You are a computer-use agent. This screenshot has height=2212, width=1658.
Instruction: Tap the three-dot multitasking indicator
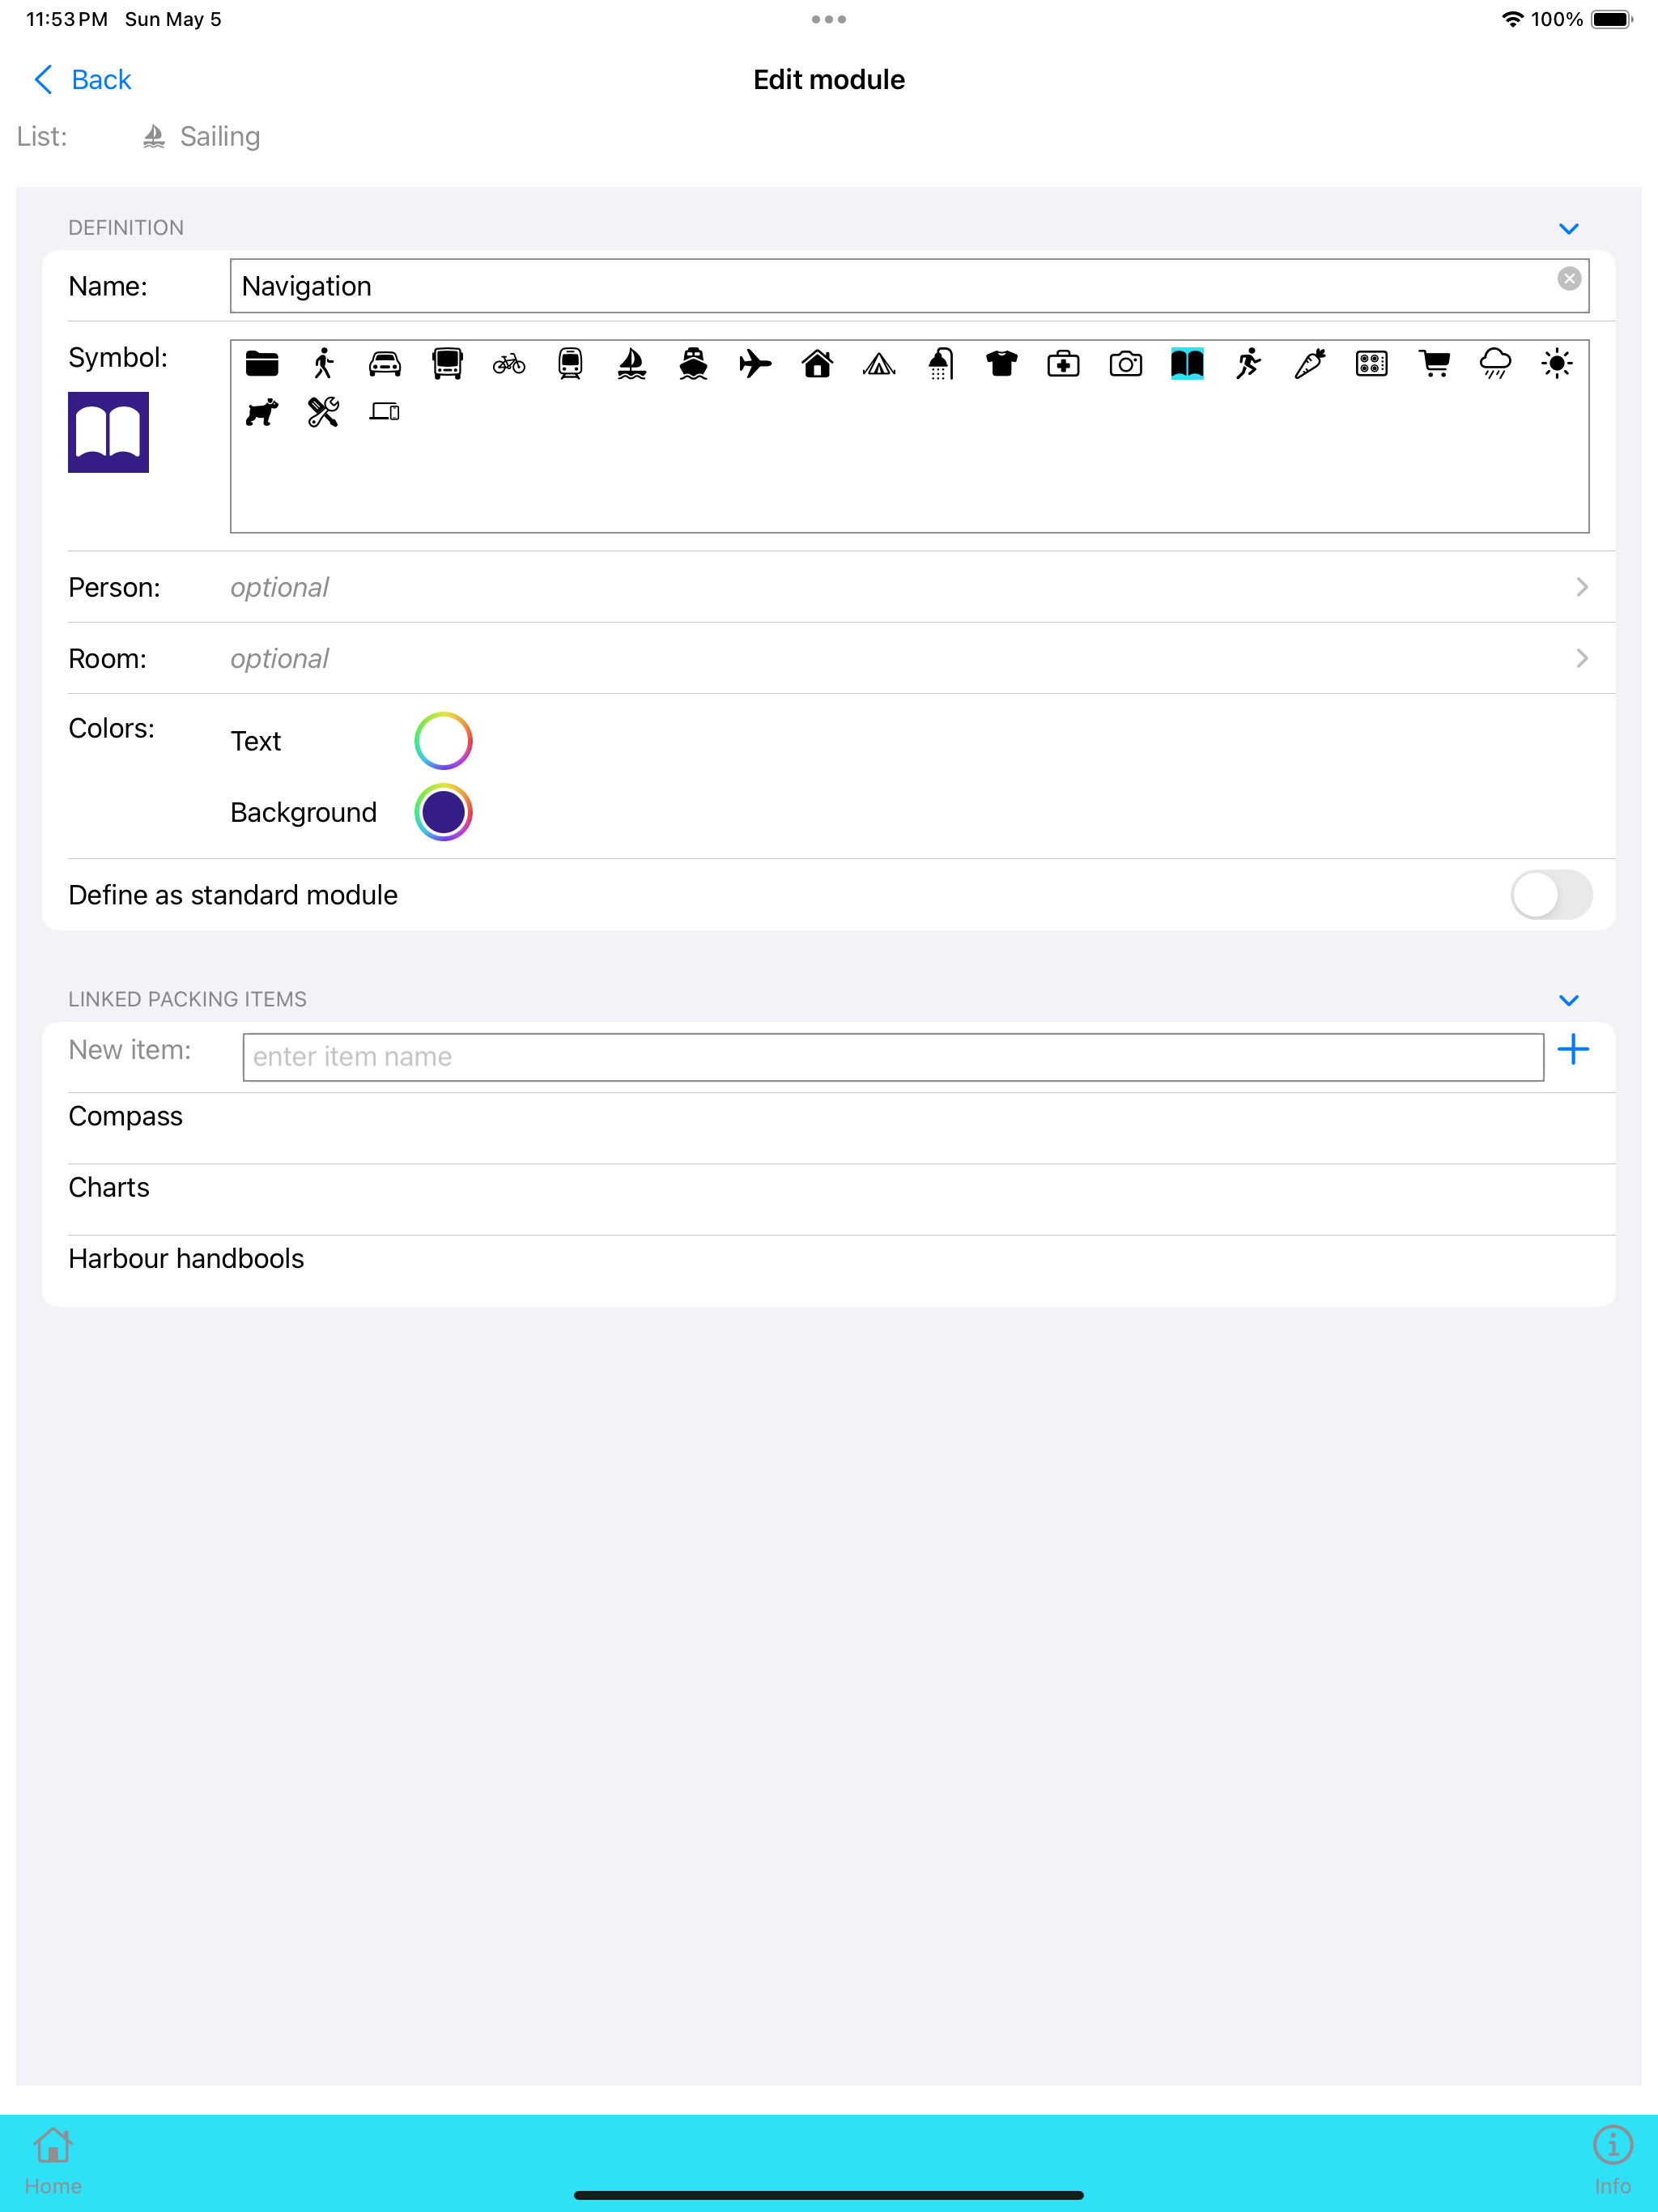[829, 19]
